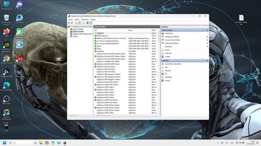Viewport: 261px width, 146px height.
Task: Open the Opera desktop shortcut
Action: pyautogui.click(x=20, y=60)
